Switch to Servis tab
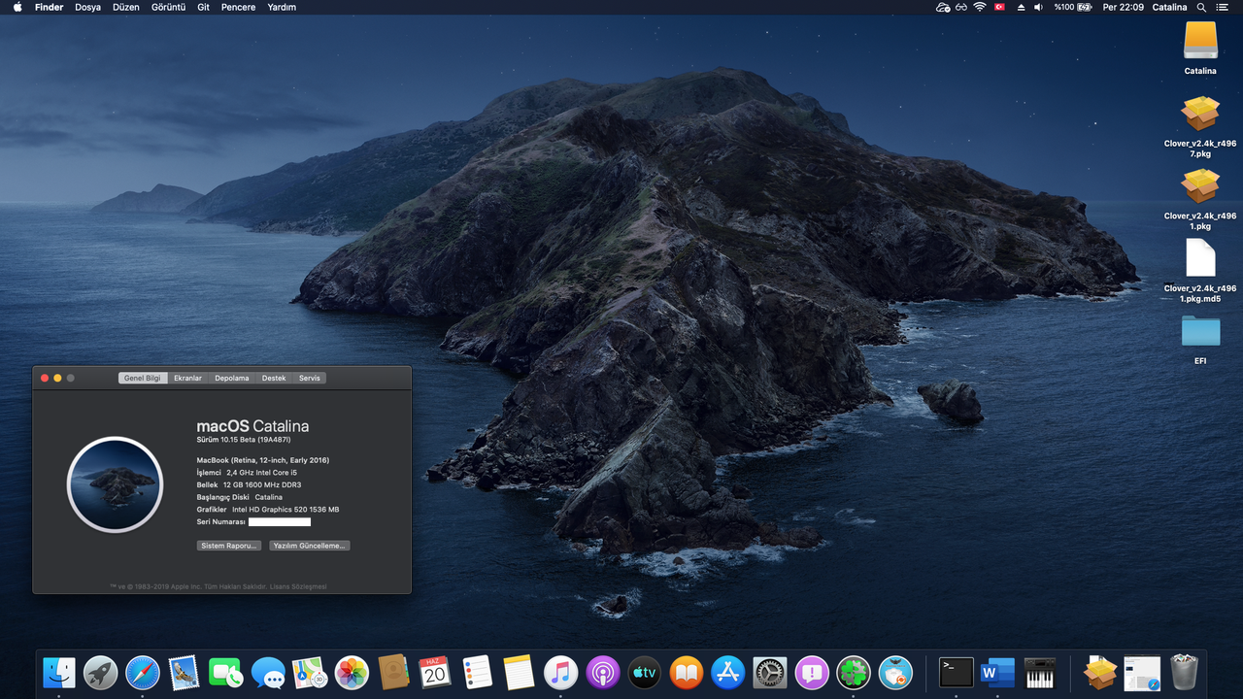Screen dimensions: 1243x699 coord(309,378)
